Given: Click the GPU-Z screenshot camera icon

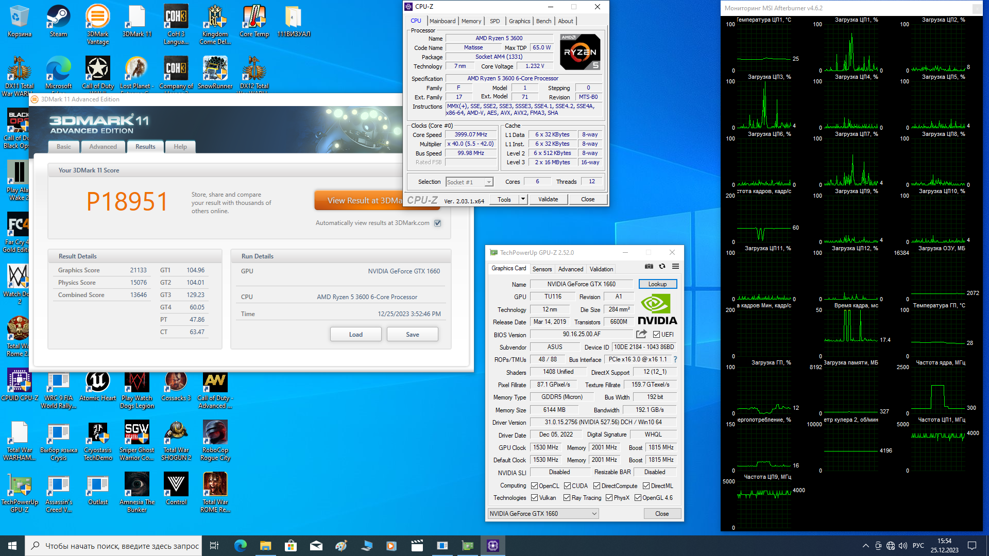Looking at the screenshot, I should (x=649, y=266).
